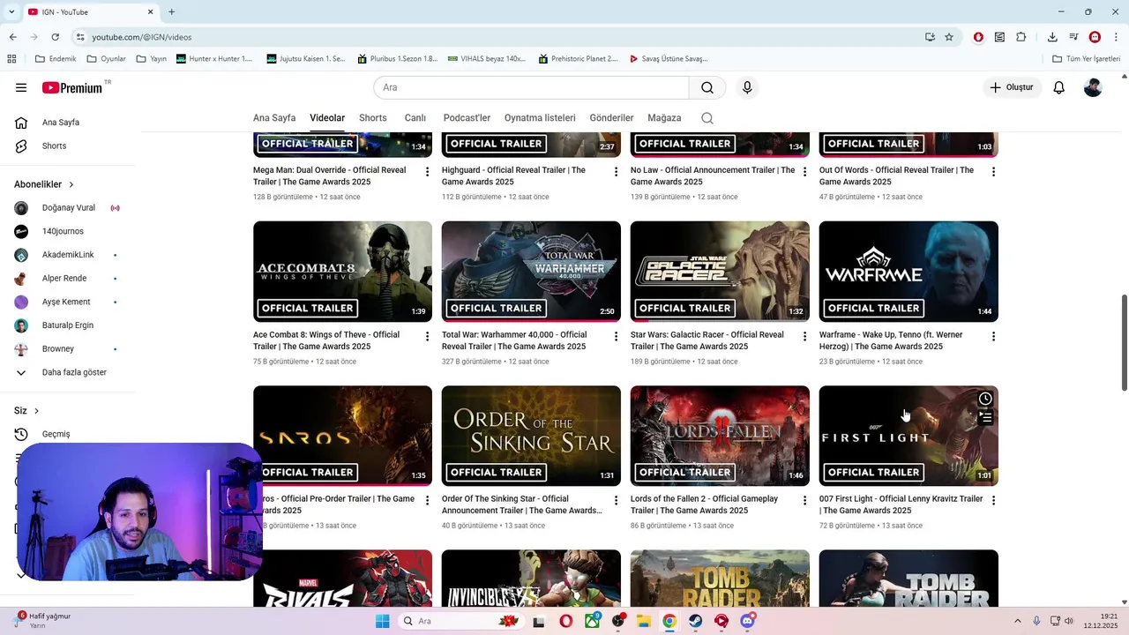1129x635 pixels.
Task: Click the YouTube search input field
Action: (531, 87)
